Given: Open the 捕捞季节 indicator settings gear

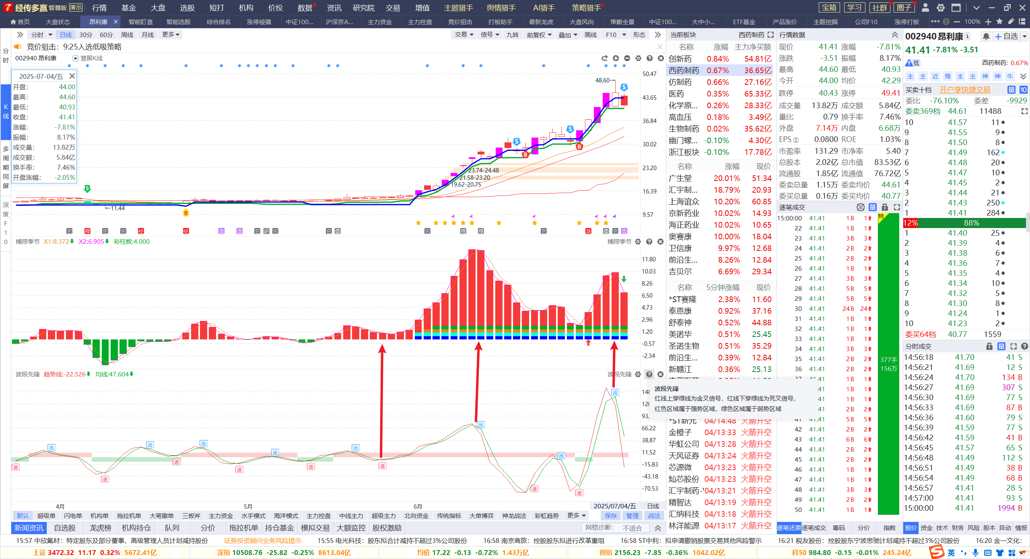Looking at the screenshot, I should click(x=638, y=242).
